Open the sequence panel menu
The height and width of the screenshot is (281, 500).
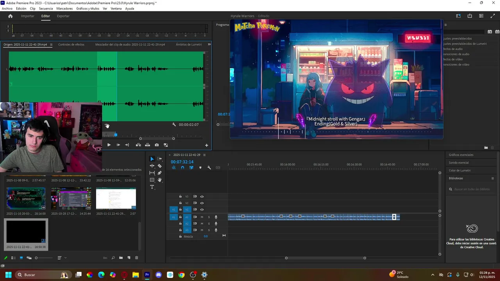[x=204, y=155]
